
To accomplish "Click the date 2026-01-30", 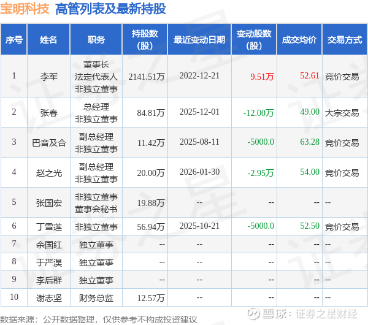I will coord(199,172).
